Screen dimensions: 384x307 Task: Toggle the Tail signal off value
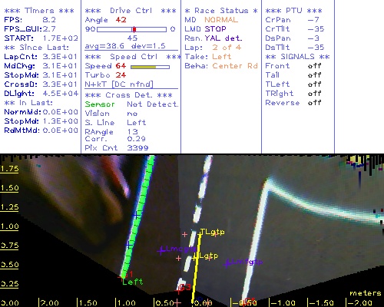pos(315,75)
